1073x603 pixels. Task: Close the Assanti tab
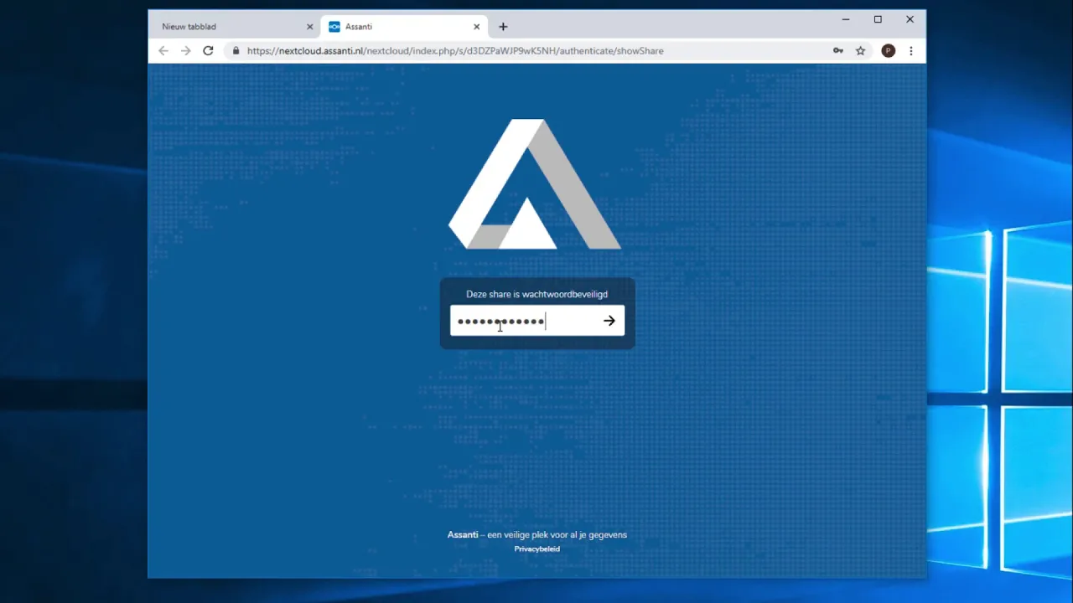click(477, 27)
